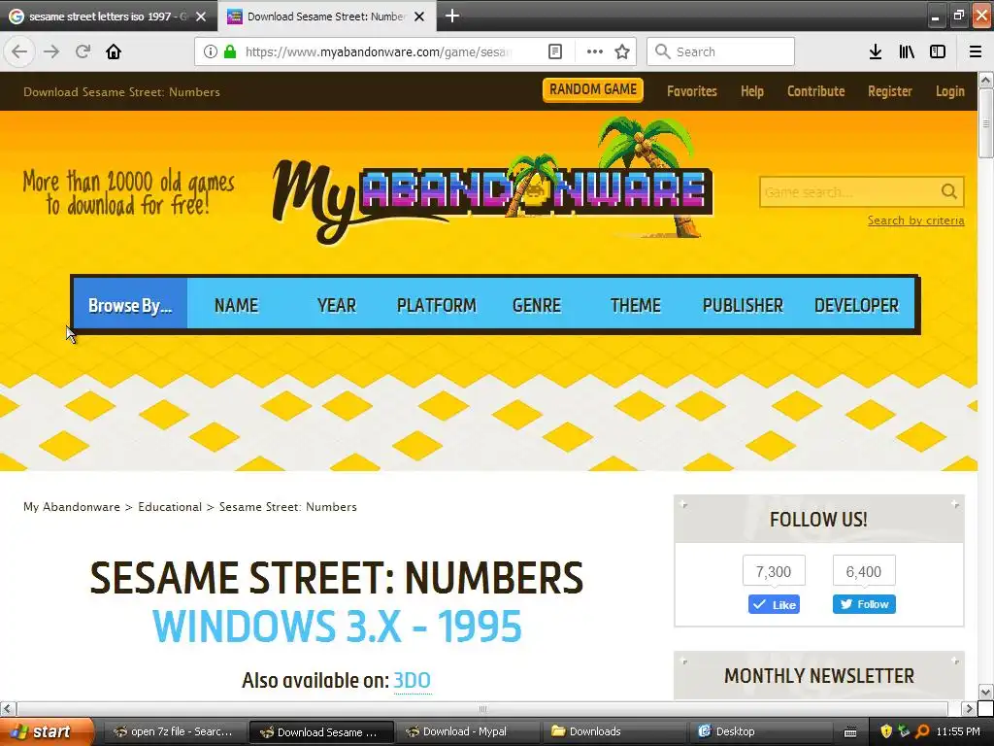Image resolution: width=994 pixels, height=746 pixels.
Task: Open Favorites in site header
Action: coord(691,91)
